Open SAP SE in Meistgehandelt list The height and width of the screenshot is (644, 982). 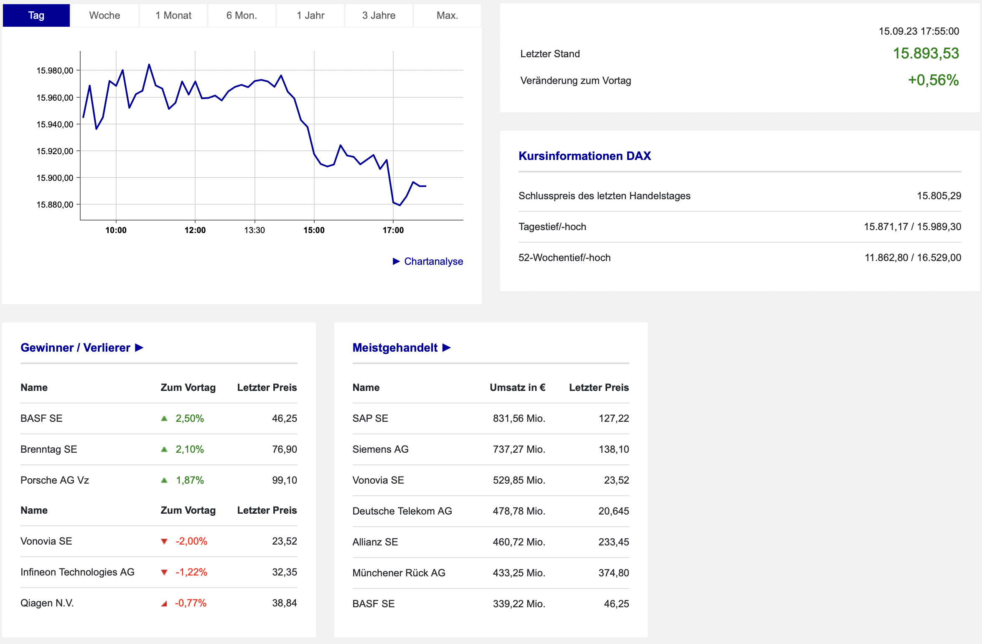point(370,418)
